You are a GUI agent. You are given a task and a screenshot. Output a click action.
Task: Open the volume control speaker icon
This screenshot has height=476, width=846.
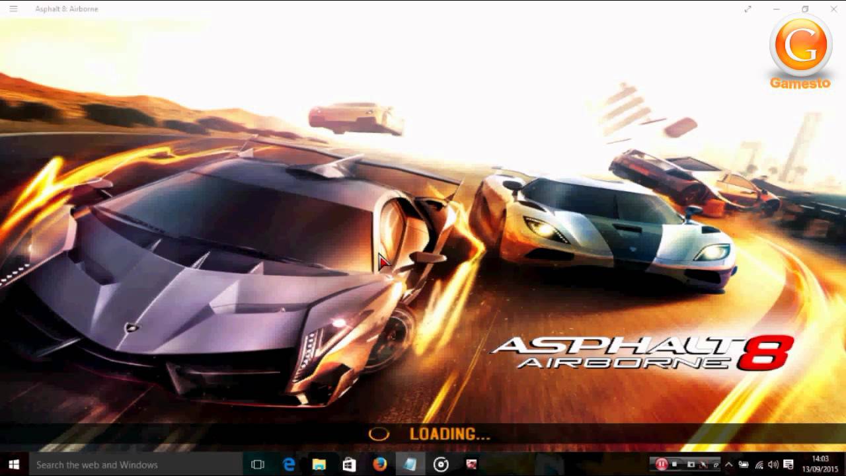pyautogui.click(x=773, y=465)
